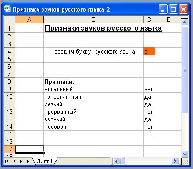Image resolution: width=193 pixels, height=169 pixels.
Task: Click 'да' value next to резкий
Action: point(149,104)
